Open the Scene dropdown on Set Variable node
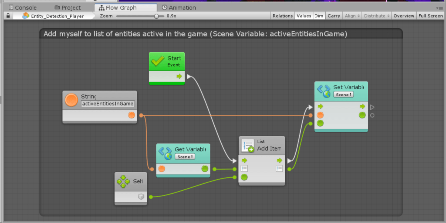Screen dimensions: 446x223 [x=343, y=95]
